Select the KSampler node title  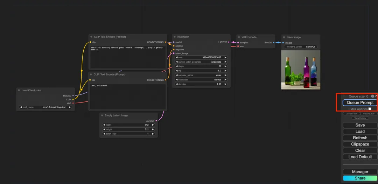click(183, 37)
